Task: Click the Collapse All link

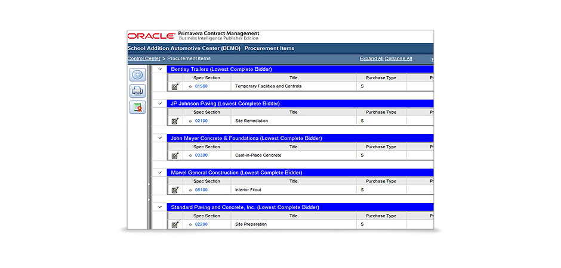Action: point(398,58)
